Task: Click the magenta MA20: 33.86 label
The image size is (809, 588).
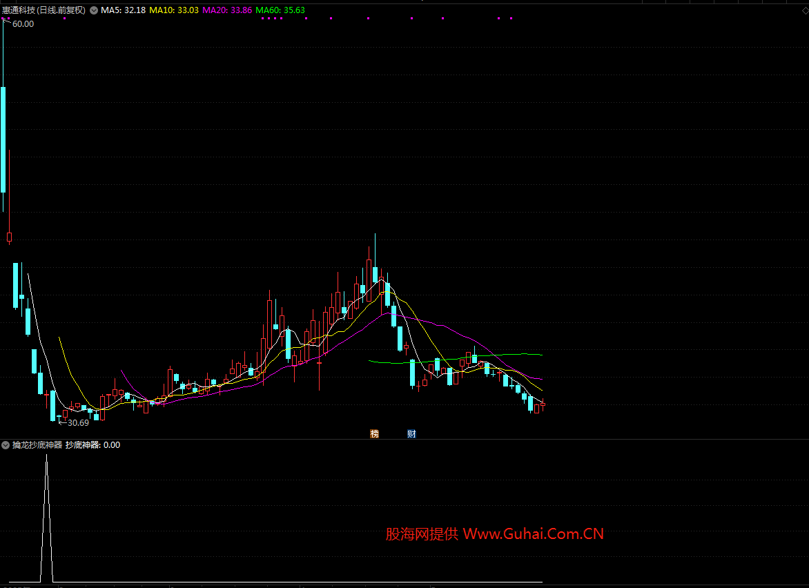Action: 227,10
